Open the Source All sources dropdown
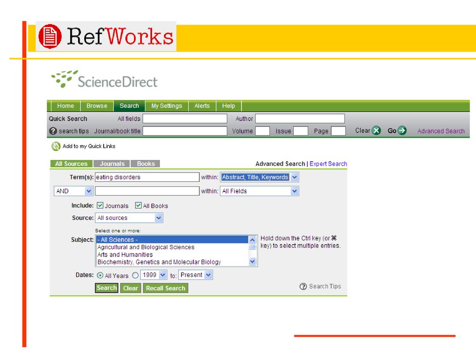The image size is (476, 357). click(129, 218)
